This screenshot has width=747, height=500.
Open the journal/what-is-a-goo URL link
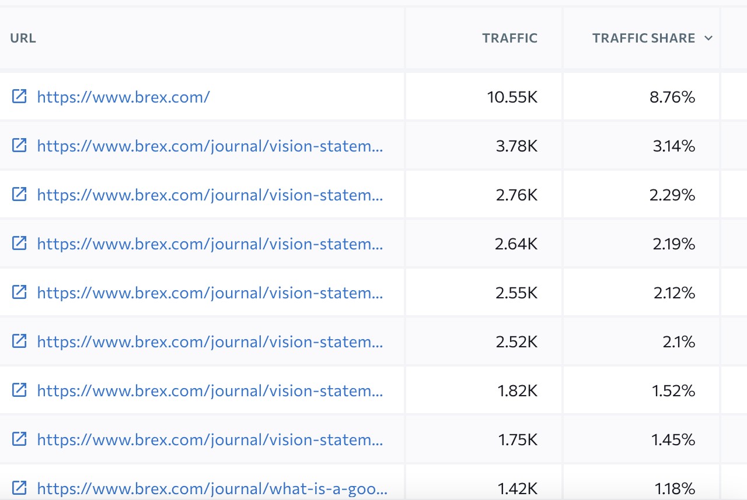(x=212, y=488)
